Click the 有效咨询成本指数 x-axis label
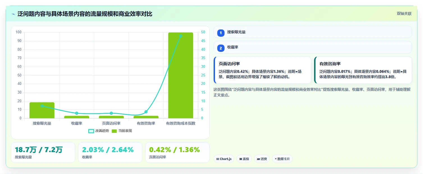The width and height of the screenshot is (423, 174). point(180,123)
